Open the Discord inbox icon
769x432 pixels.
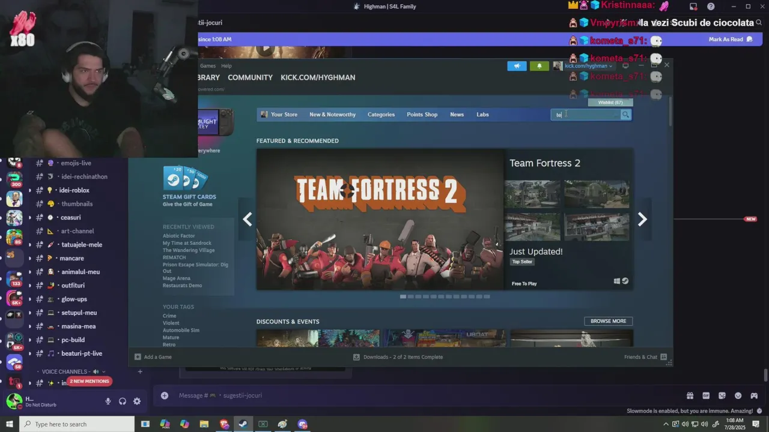tap(693, 7)
